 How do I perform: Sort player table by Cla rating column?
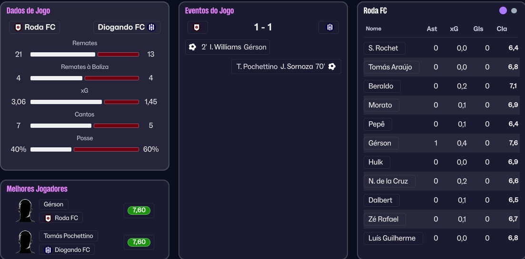pos(502,29)
